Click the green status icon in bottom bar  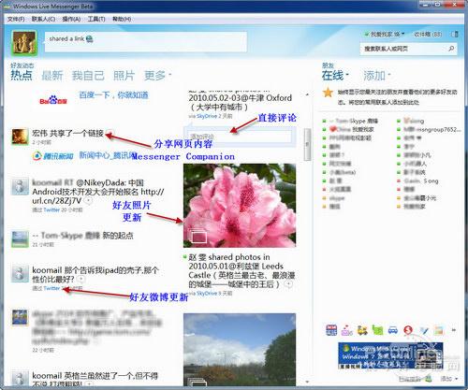tap(430, 379)
